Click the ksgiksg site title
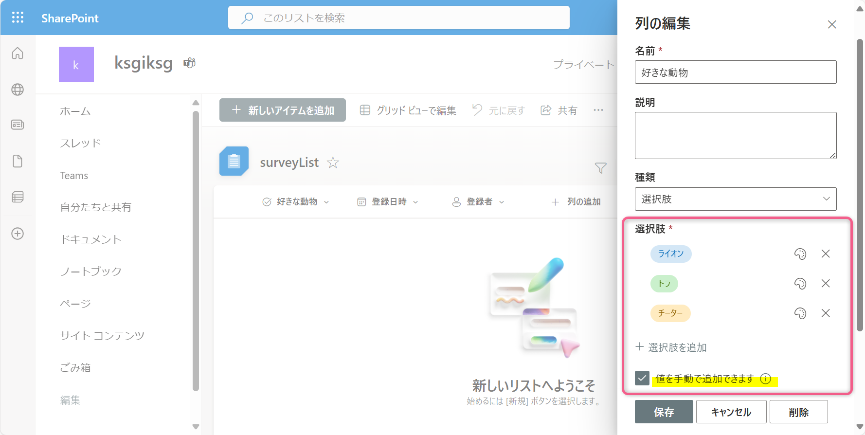 pyautogui.click(x=144, y=63)
